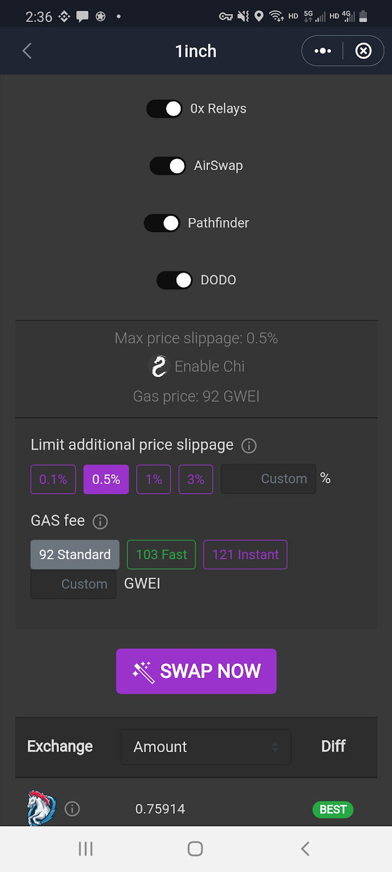Tap the circled X close icon
This screenshot has width=392, height=872.
(363, 51)
